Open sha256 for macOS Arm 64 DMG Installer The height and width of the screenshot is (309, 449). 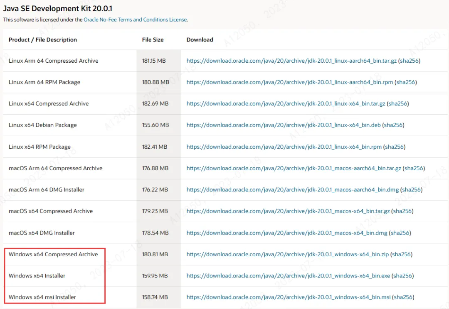pyautogui.click(x=412, y=190)
